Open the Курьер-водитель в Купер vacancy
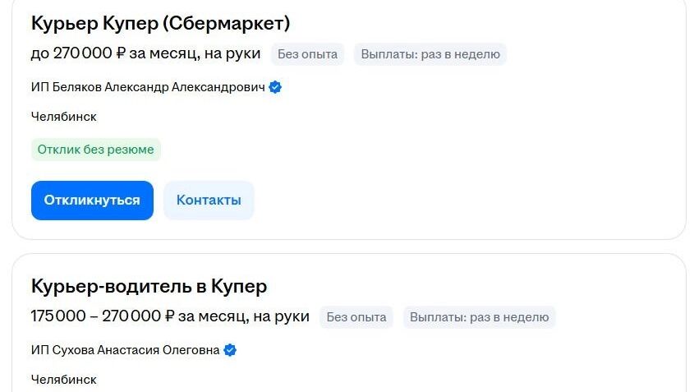Viewport: 694px width, 392px height. [x=149, y=286]
